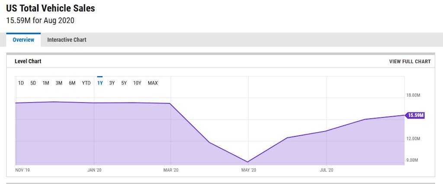The height and width of the screenshot is (184, 443).
Task: Select the 1D time range
Action: (21, 83)
